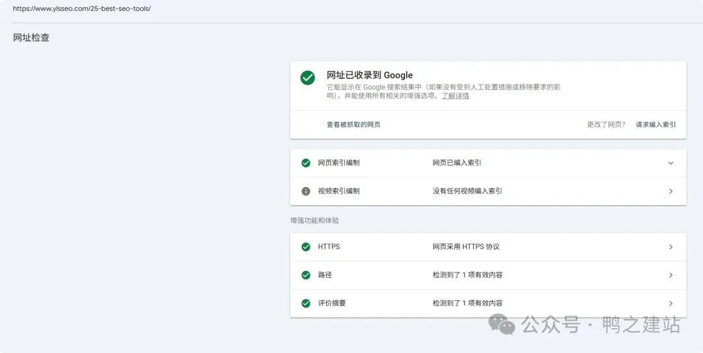Screen dimensions: 703x353
Task: Open HTTPS row details via right chevron
Action: tap(670, 247)
